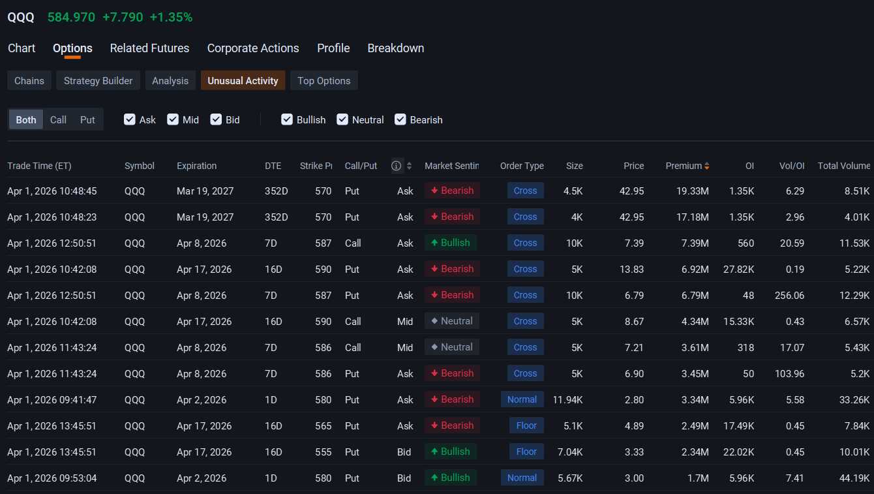
Task: Sort by the Price column header
Action: point(634,166)
